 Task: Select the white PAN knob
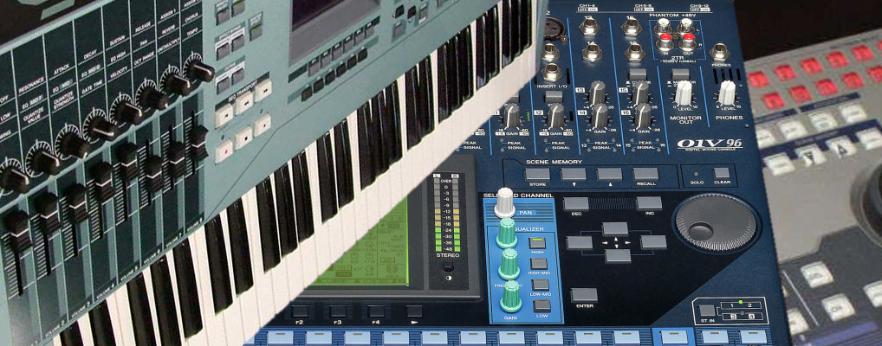pyautogui.click(x=504, y=202)
